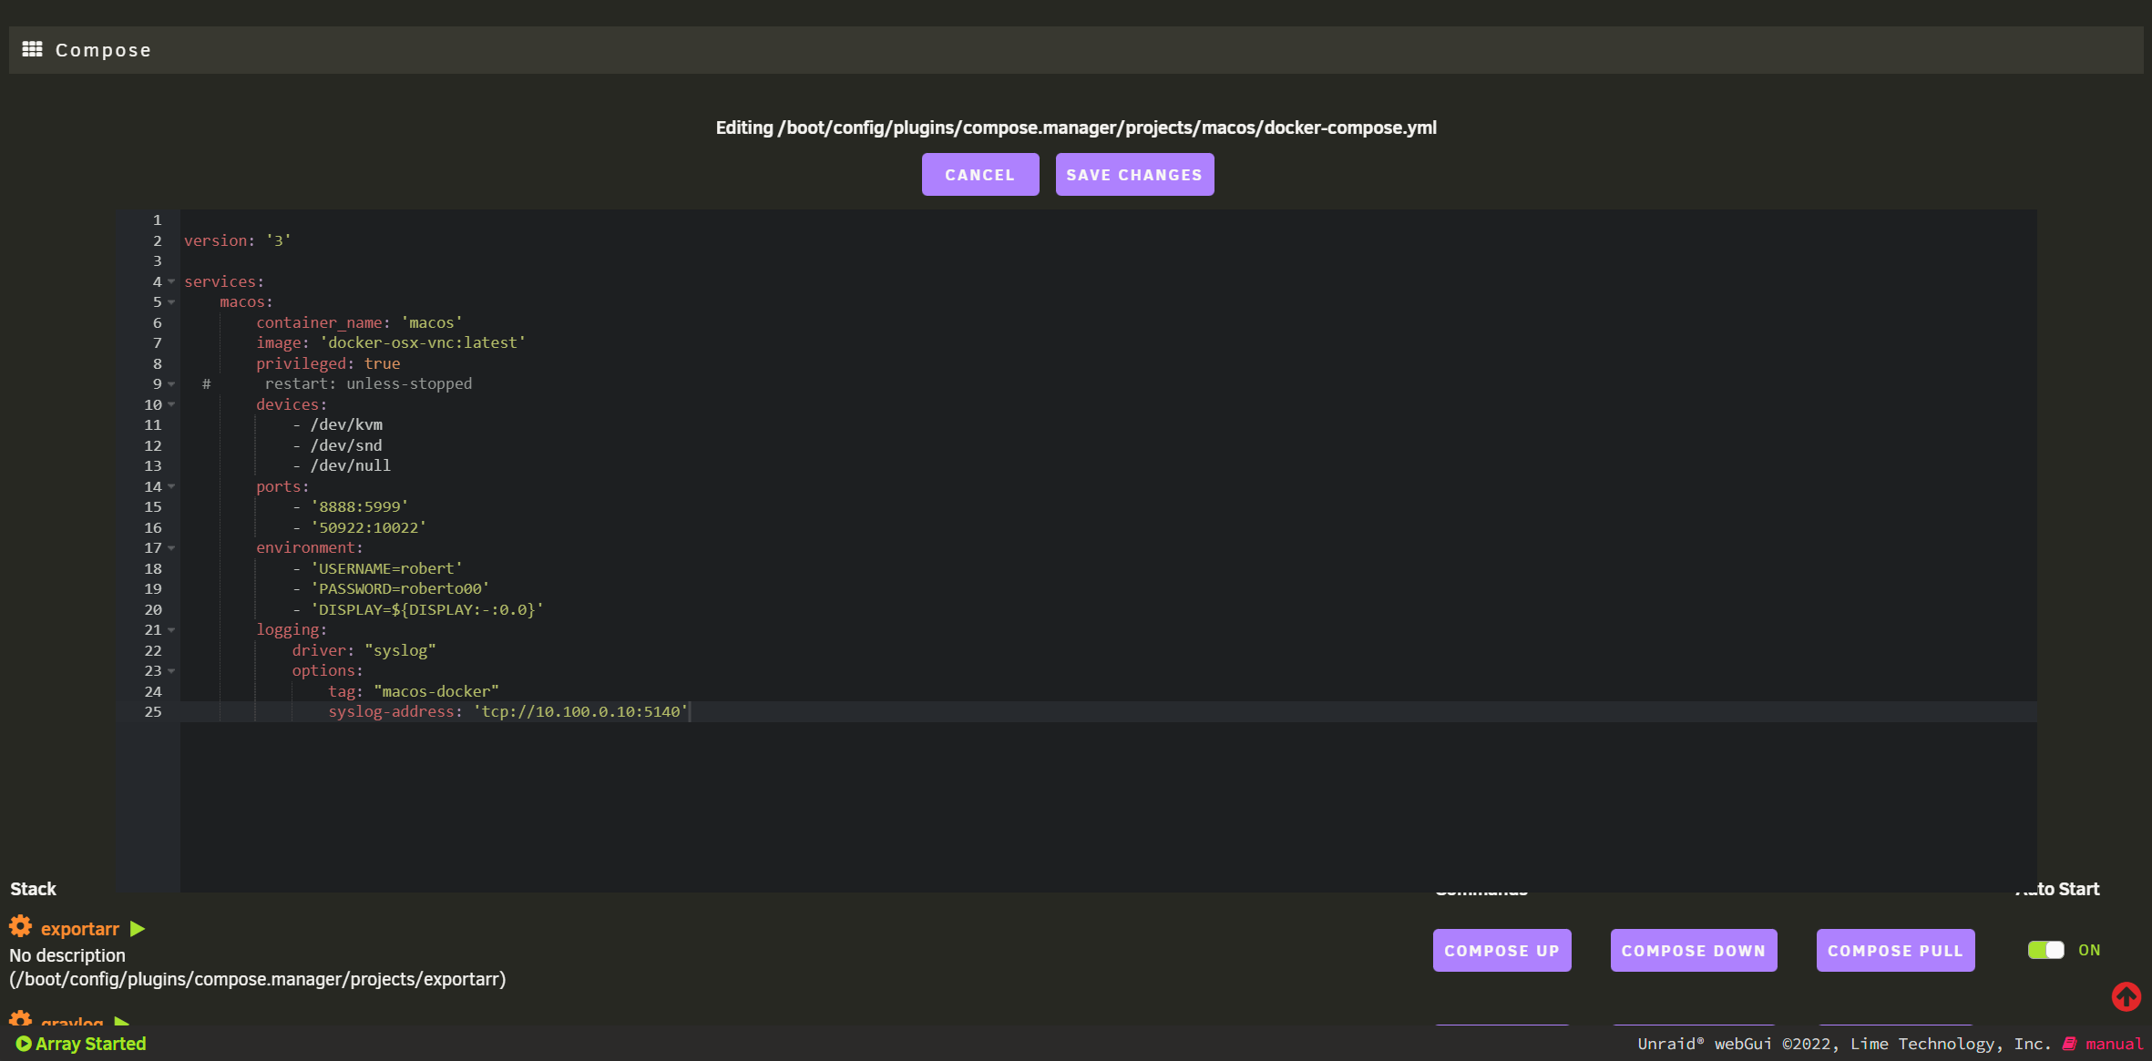
Task: Click the Compose grid icon in header
Action: [x=32, y=49]
